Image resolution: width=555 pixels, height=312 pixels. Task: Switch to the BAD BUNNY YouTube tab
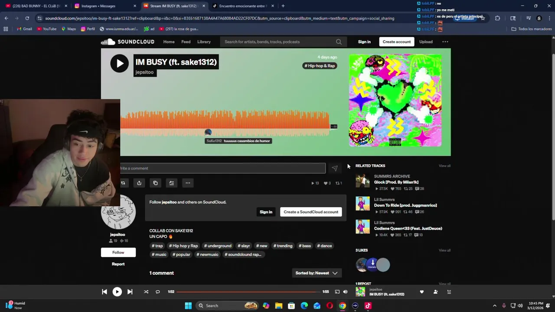pos(36,6)
